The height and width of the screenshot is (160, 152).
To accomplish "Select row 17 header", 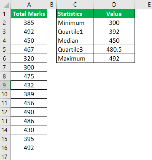I will (5, 156).
